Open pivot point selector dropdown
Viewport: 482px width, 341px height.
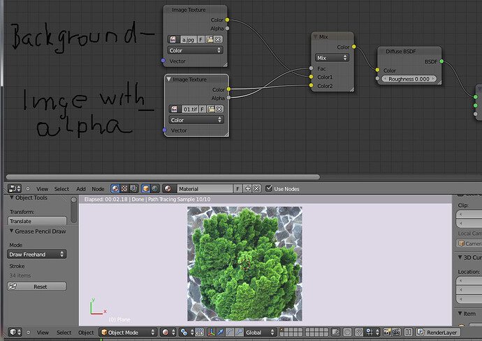pyautogui.click(x=187, y=332)
